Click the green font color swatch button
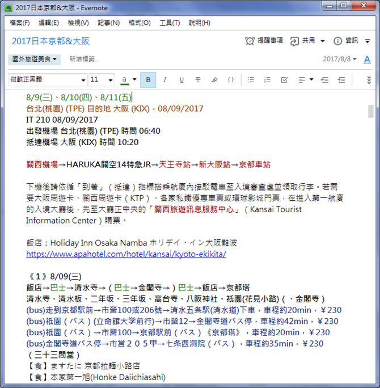This screenshot has height=388, width=380. click(124, 80)
